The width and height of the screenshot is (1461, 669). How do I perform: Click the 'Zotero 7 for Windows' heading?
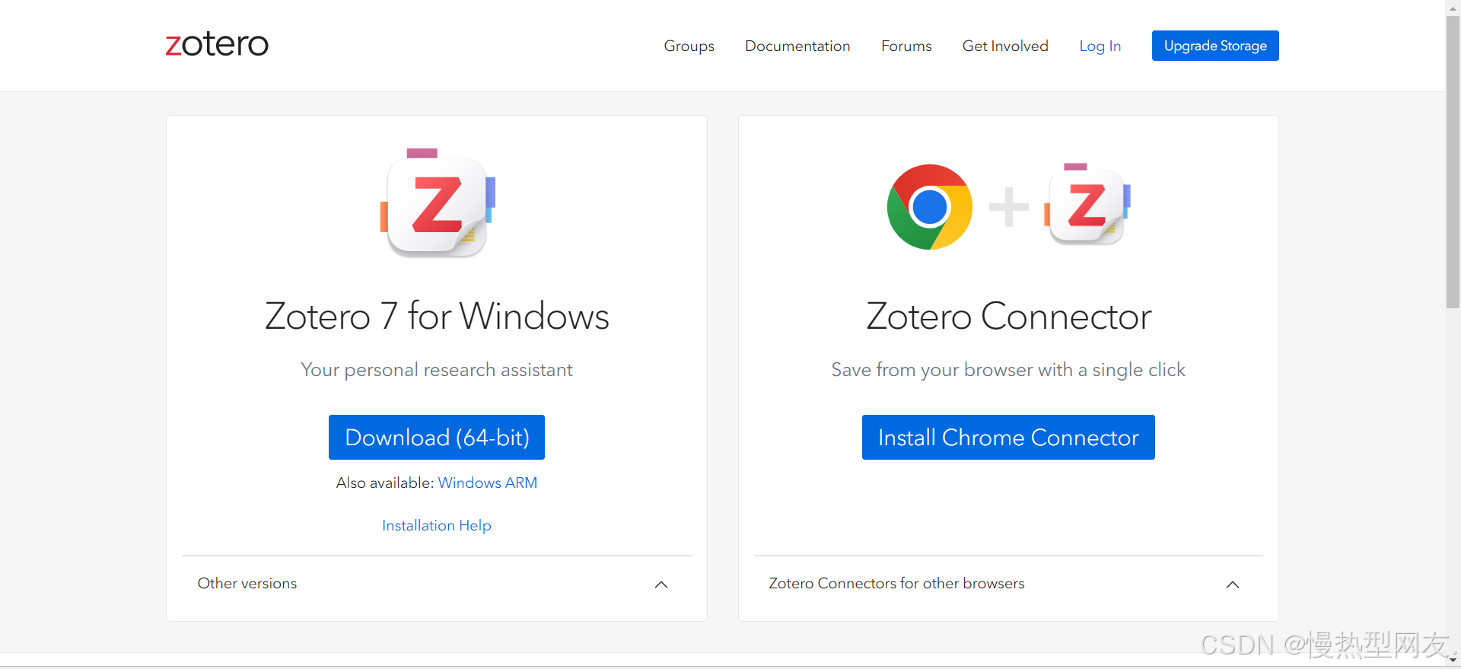[437, 316]
